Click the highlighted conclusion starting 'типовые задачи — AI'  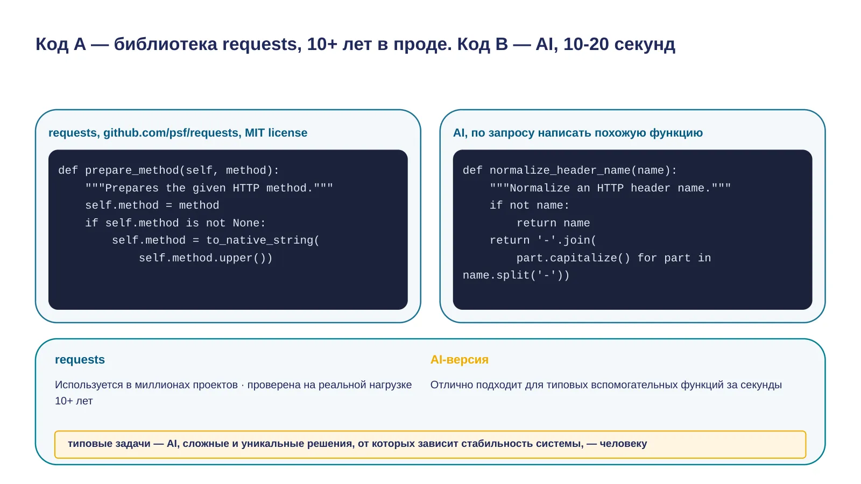click(x=430, y=444)
